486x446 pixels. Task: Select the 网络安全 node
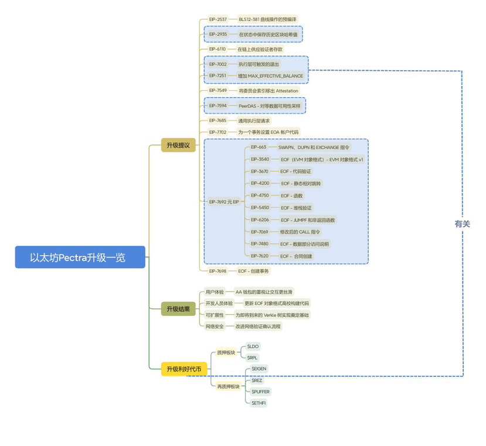pyautogui.click(x=215, y=326)
